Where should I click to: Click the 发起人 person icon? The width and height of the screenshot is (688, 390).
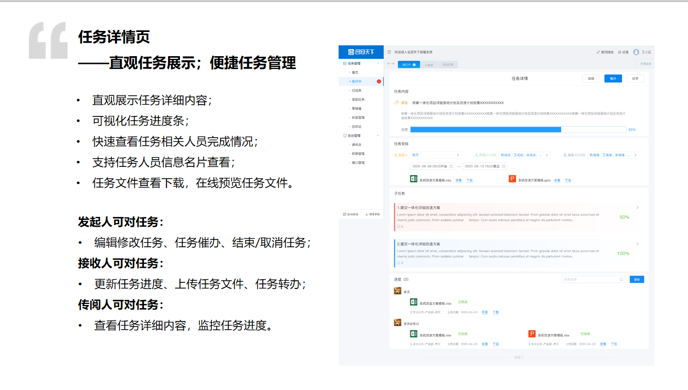coord(396,155)
